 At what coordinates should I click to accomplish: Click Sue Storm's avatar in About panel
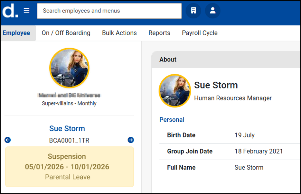coord(175,91)
